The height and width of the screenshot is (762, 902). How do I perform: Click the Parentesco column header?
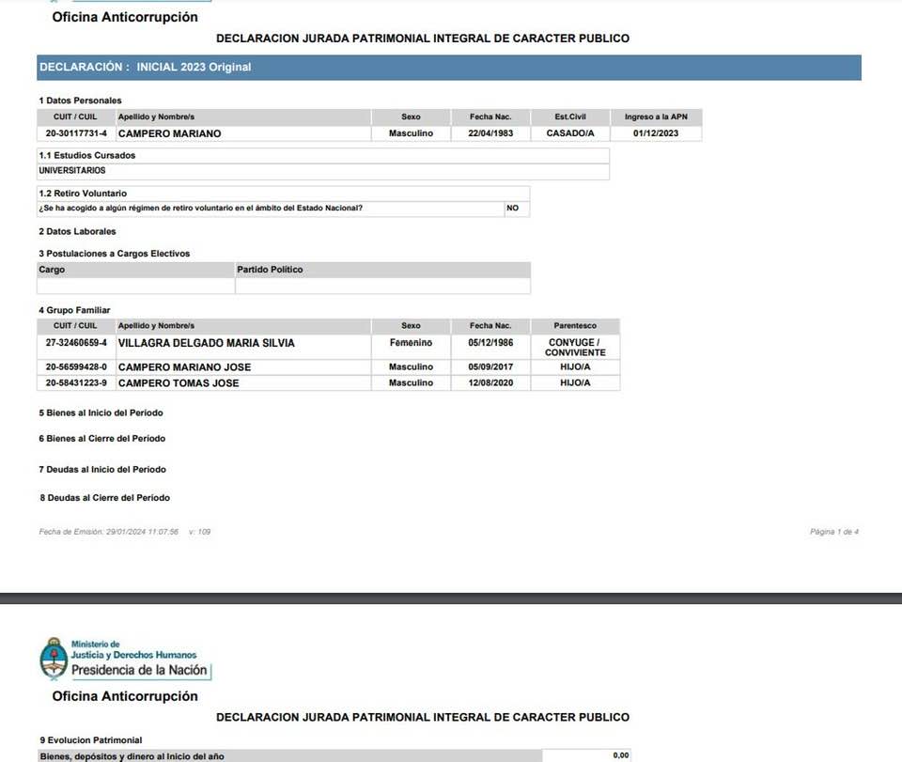(x=575, y=326)
